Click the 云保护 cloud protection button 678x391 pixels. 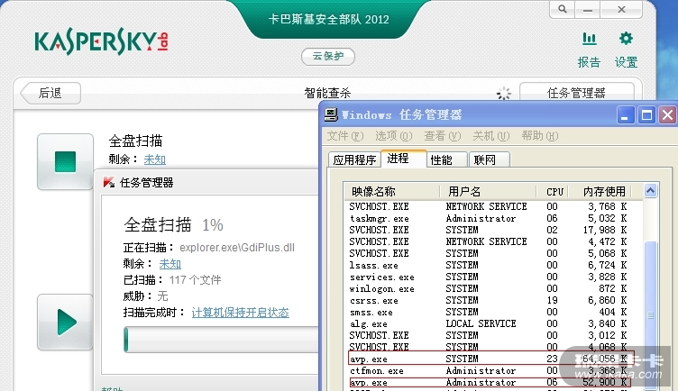coord(328,56)
